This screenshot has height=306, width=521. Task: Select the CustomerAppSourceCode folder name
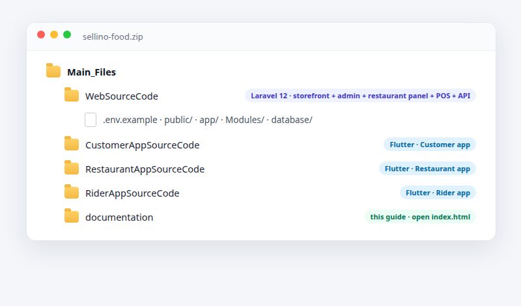(142, 145)
